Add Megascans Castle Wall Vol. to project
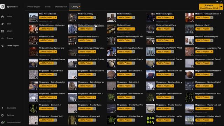Screen dimensions: 224x126 (203, 108)
